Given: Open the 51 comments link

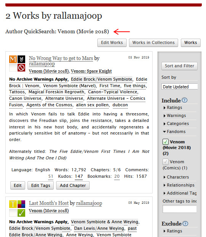Looking at the screenshot, I should pos(51,176).
